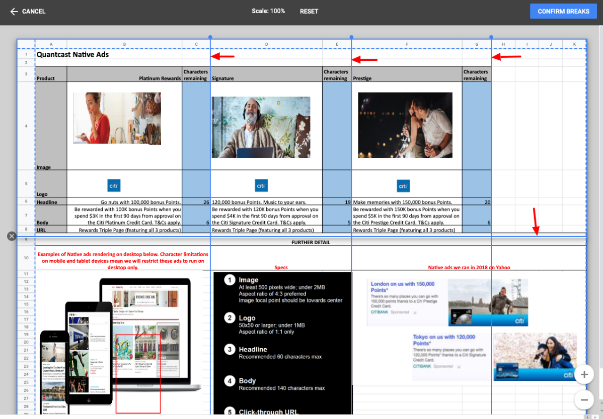
Task: Zoom out with the minus button
Action: tap(584, 400)
